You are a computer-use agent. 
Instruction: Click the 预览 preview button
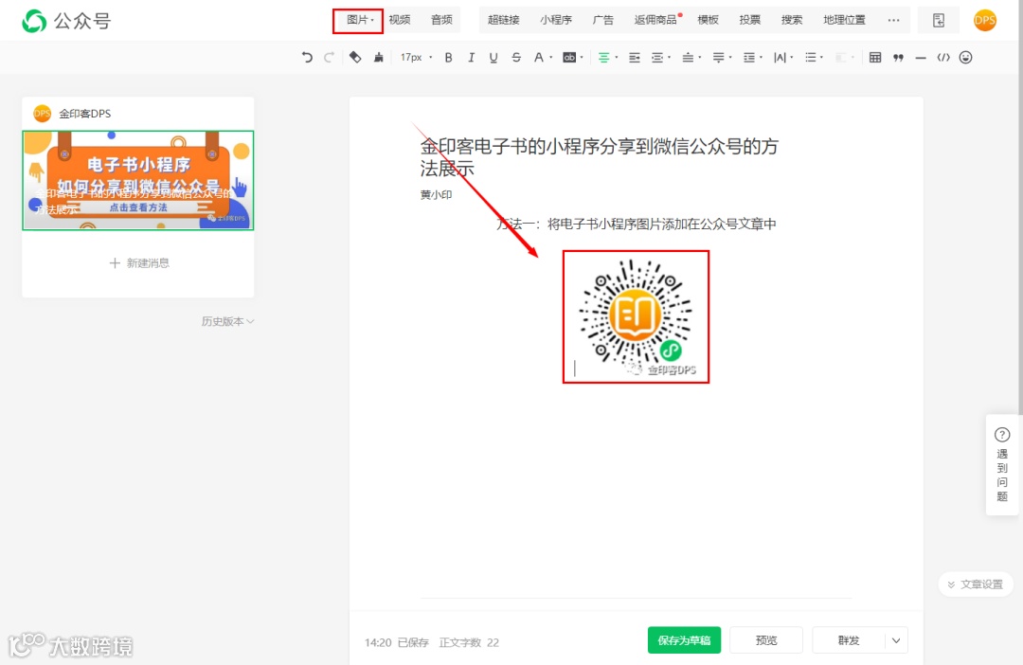(766, 640)
